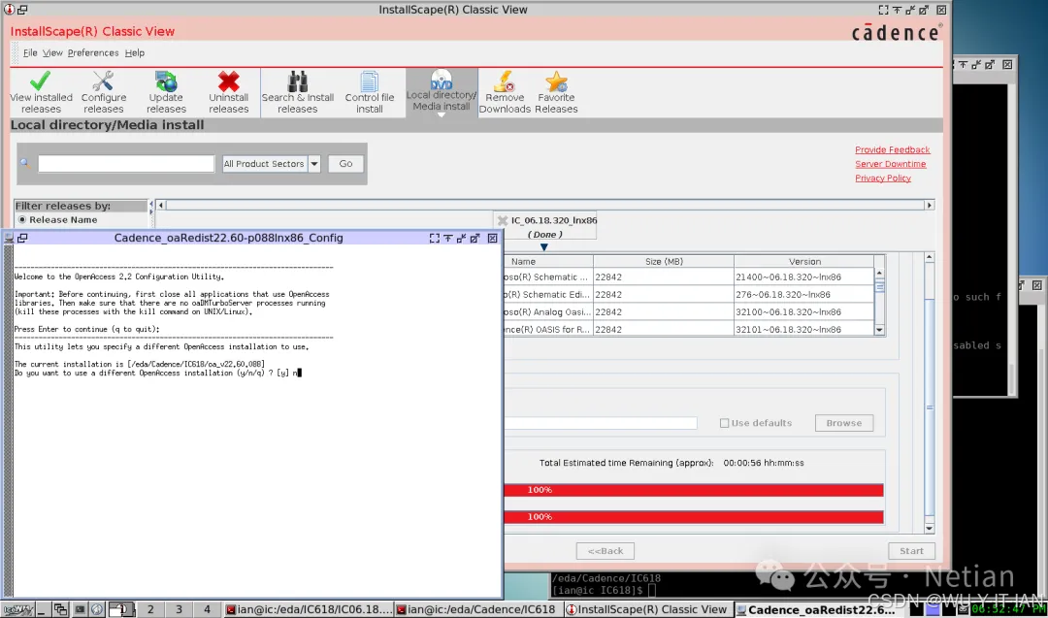1048x618 pixels.
Task: Open the oaRedist Config window menu icon
Action: click(9, 238)
